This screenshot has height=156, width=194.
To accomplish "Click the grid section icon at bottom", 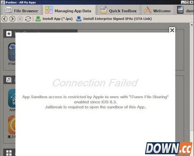I will tap(9, 153).
